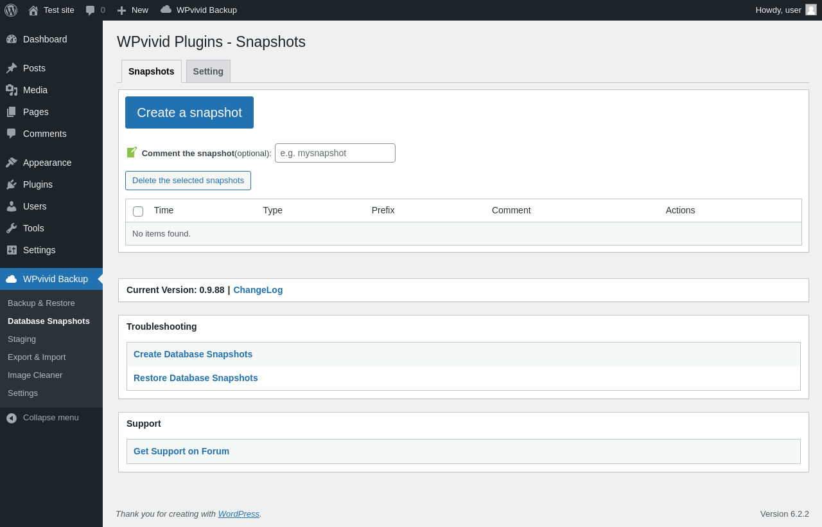
Task: Click the Tools wrench icon
Action: tap(12, 228)
